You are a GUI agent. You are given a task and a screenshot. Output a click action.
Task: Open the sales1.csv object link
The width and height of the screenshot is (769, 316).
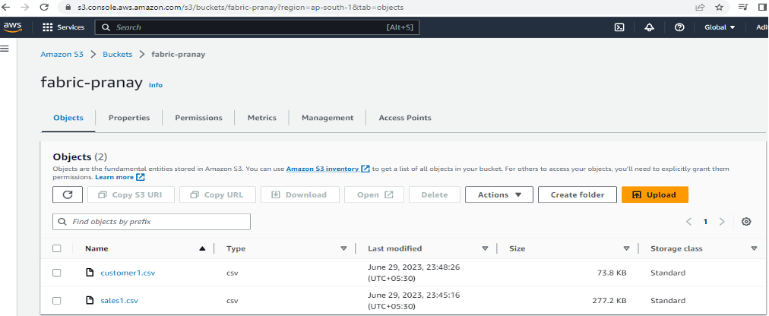[119, 300]
